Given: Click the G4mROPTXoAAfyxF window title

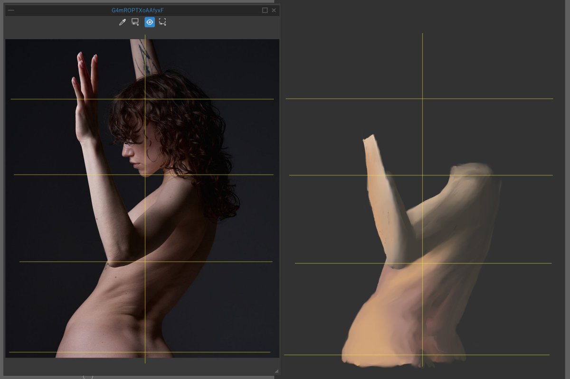Looking at the screenshot, I should tap(138, 10).
